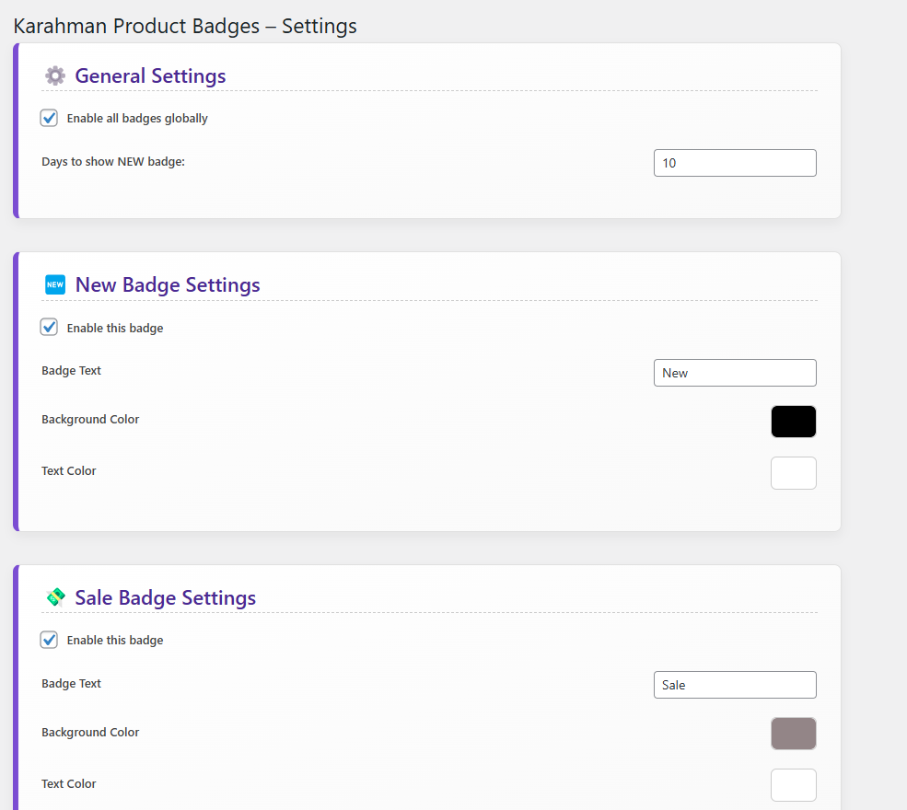The image size is (907, 810).
Task: Open the white text color swatch for Sale badge
Action: (x=793, y=785)
